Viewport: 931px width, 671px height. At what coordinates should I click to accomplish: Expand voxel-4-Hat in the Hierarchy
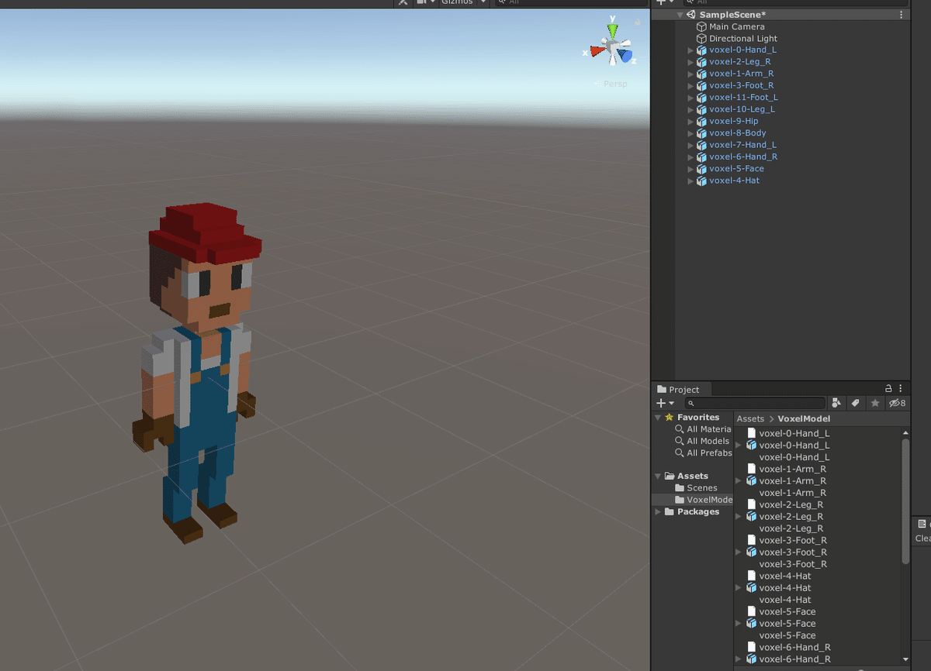coord(690,181)
